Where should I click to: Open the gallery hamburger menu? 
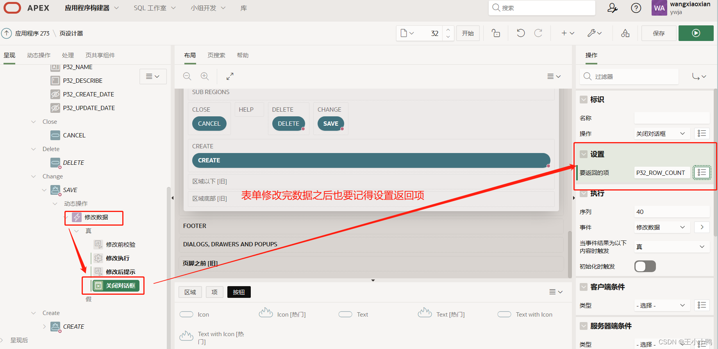coord(556,292)
